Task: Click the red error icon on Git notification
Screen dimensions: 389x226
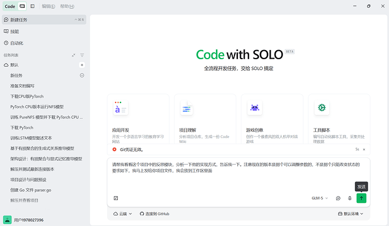Action: click(x=114, y=149)
